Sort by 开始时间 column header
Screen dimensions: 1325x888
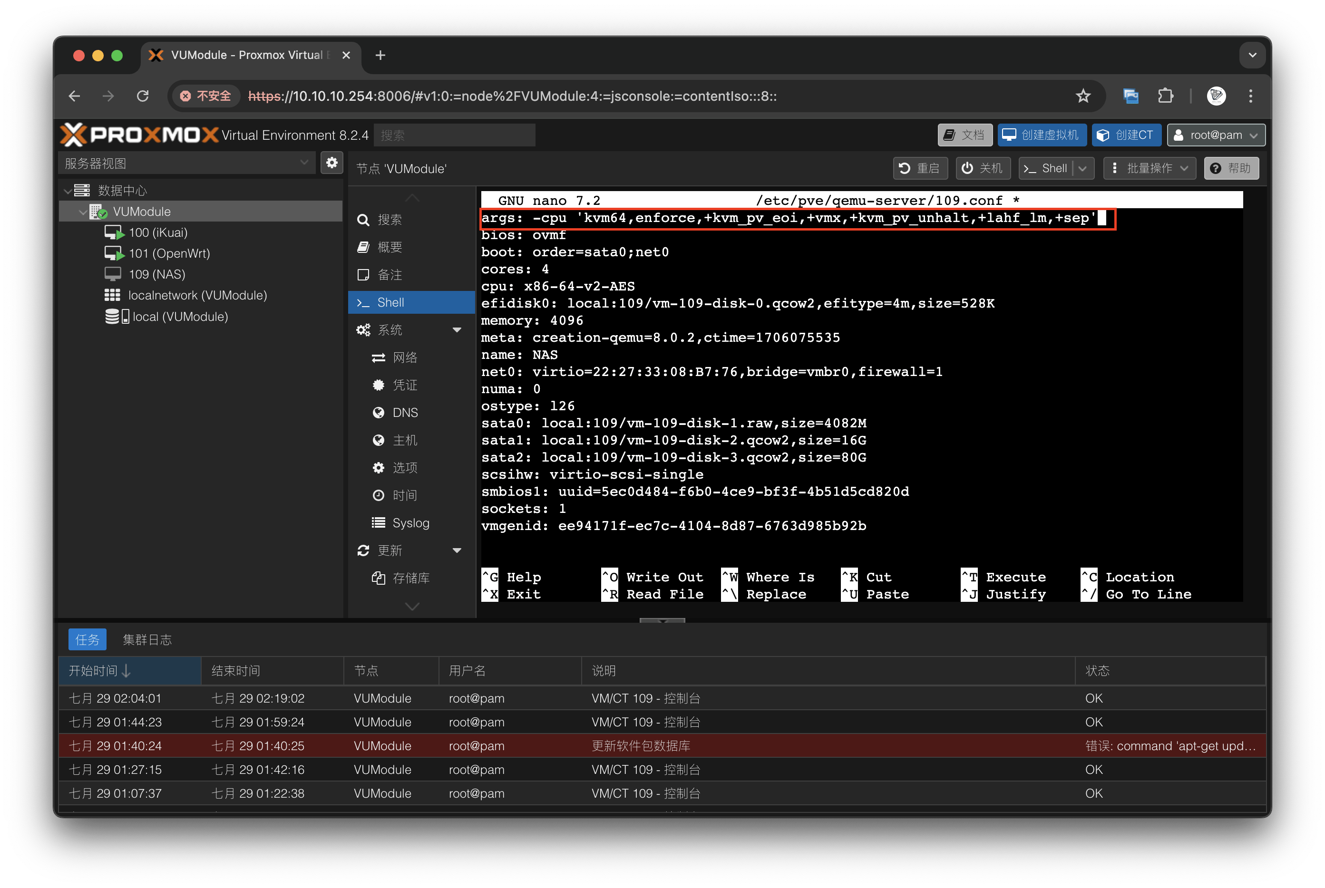[130, 671]
